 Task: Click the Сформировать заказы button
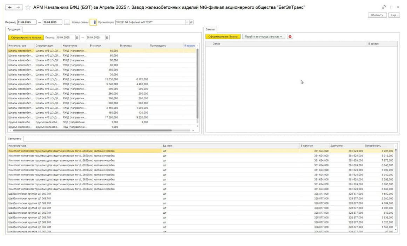26,38
